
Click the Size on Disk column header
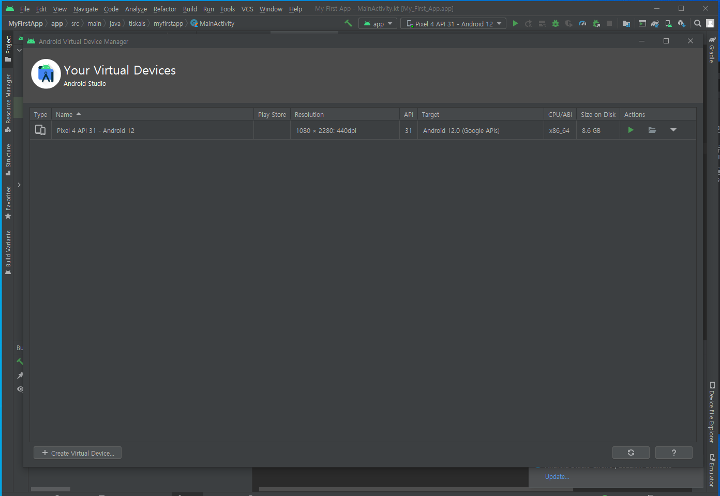[x=598, y=114]
